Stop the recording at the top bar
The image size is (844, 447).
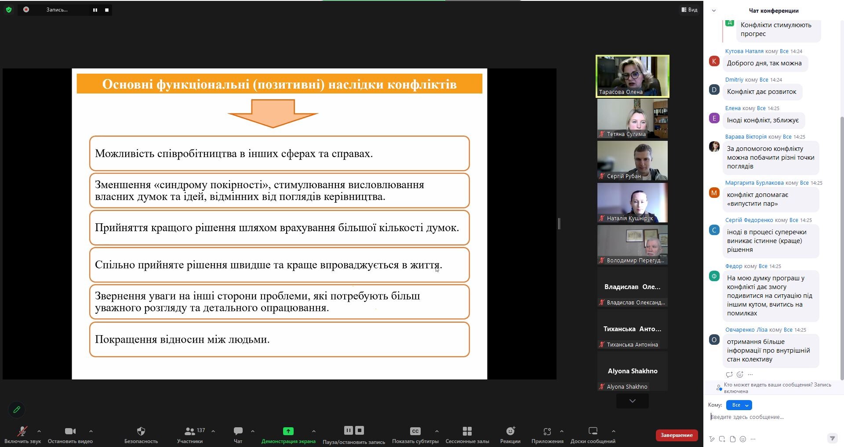pos(107,10)
